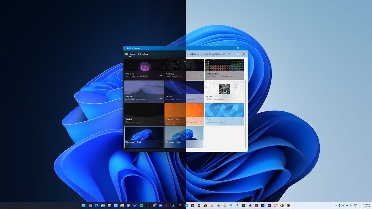This screenshot has height=209, width=372.
Task: Open the toolbar's three-dot overflow menu
Action: 237,54
